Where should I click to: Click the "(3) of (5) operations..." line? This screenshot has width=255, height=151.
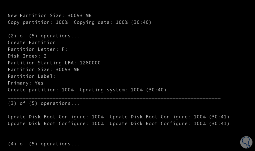[43, 103]
